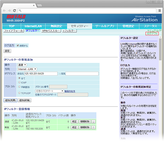
Task: Open the 管理設定 tab
Action: point(128,26)
